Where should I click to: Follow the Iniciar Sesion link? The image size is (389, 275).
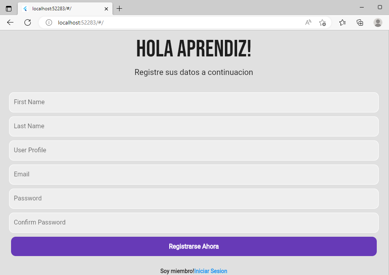click(211, 271)
